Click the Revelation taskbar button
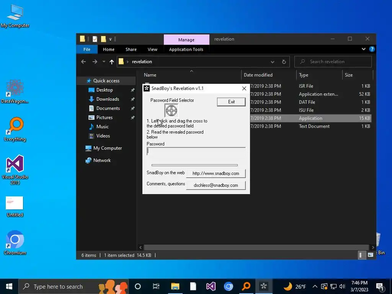The image size is (392, 294). [263, 286]
